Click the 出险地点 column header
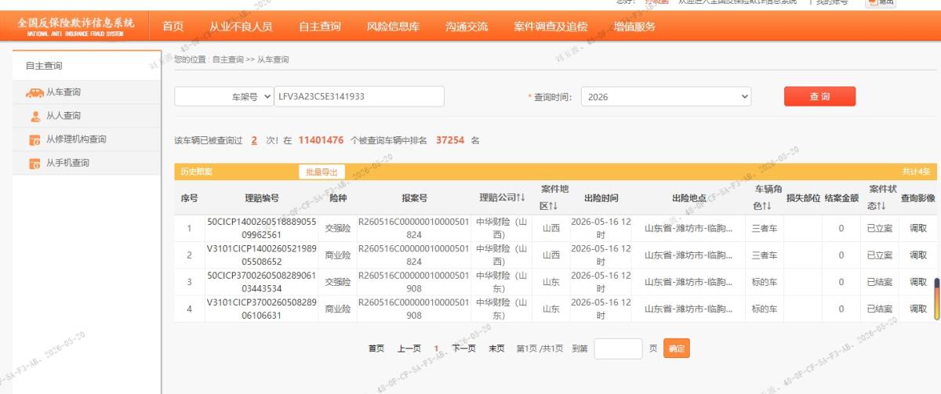 click(688, 198)
